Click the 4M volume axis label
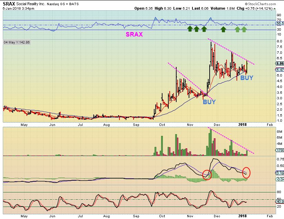 click(x=279, y=144)
